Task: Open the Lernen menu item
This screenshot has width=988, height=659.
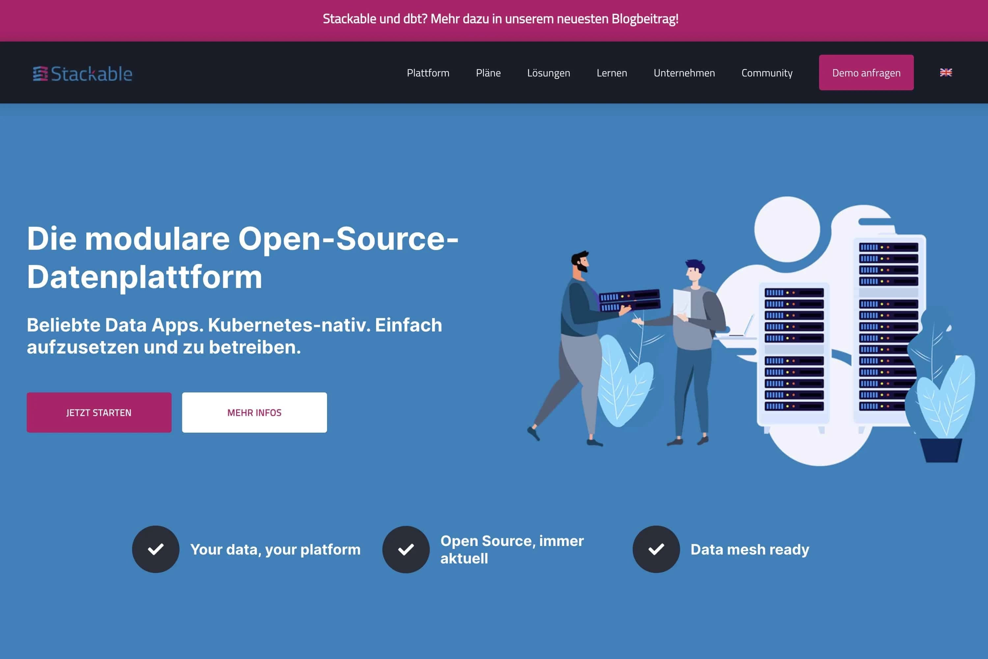Action: 612,73
